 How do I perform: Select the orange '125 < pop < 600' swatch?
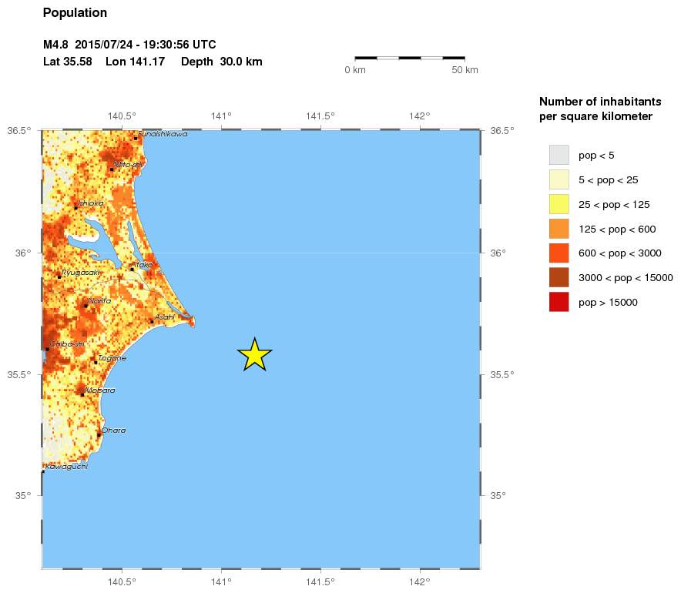click(559, 229)
